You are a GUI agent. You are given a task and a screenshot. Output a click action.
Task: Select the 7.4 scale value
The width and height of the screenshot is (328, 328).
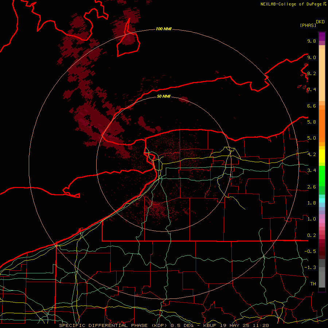[312, 90]
